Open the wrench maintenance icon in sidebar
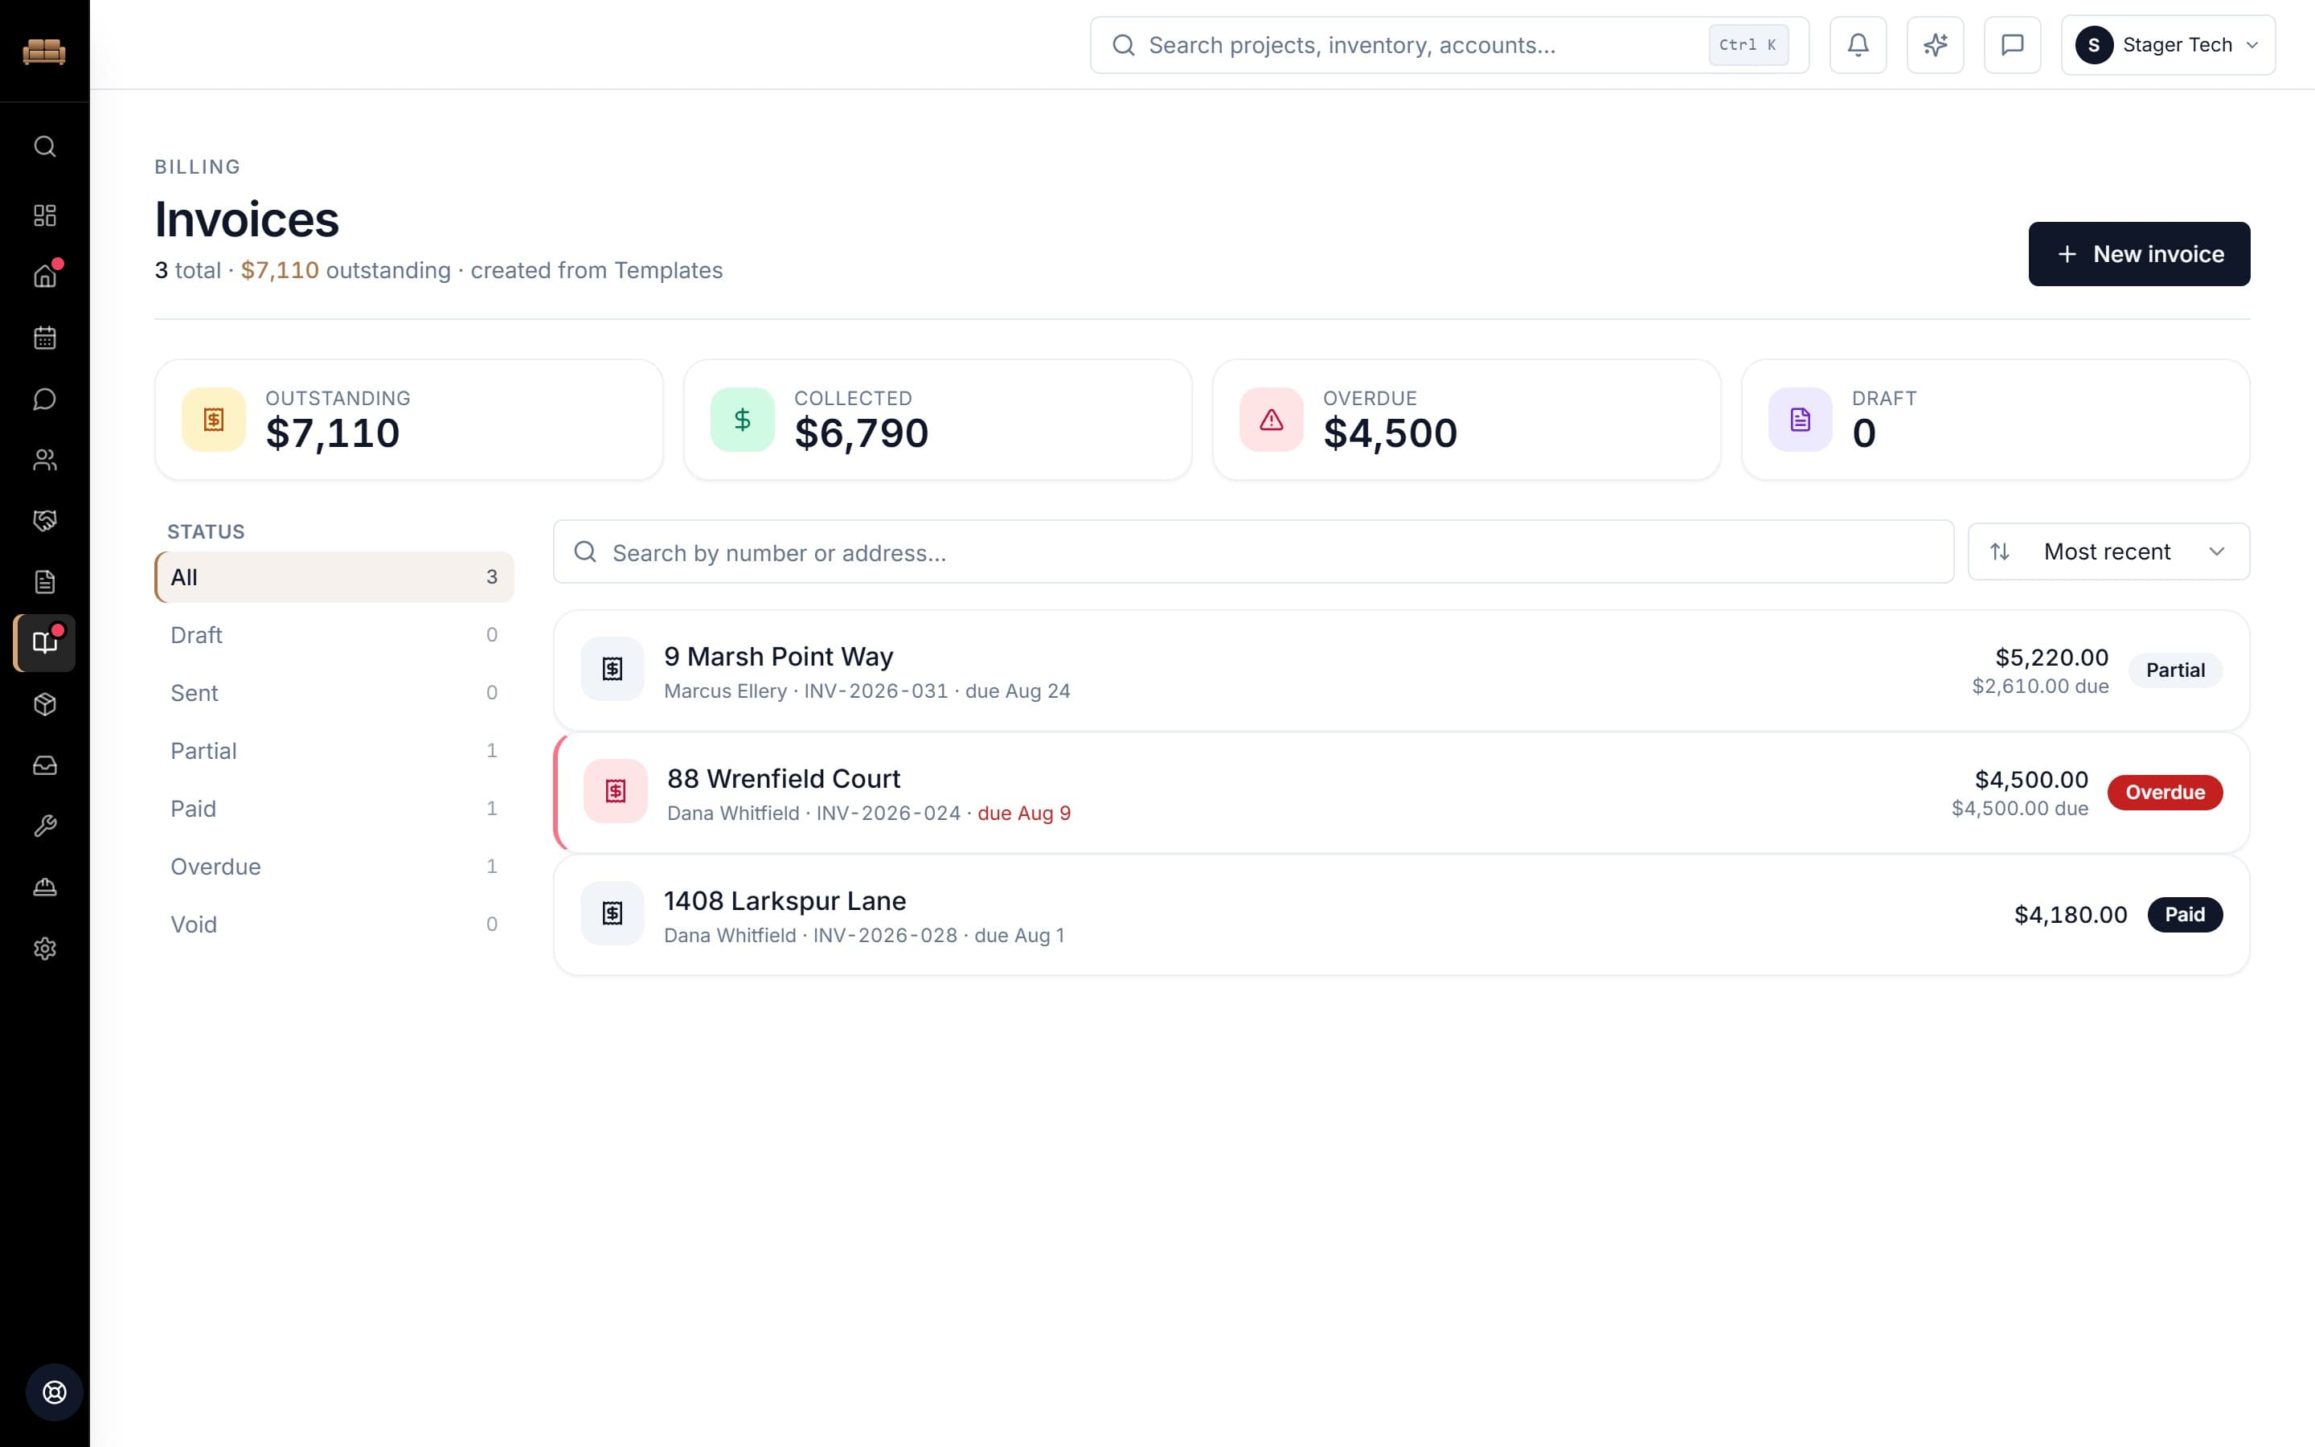The image size is (2315, 1447). [x=45, y=826]
